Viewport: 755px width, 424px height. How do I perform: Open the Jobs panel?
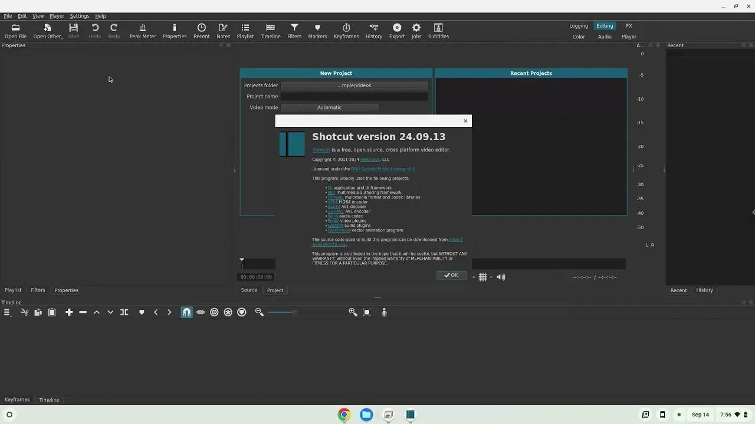tap(416, 31)
